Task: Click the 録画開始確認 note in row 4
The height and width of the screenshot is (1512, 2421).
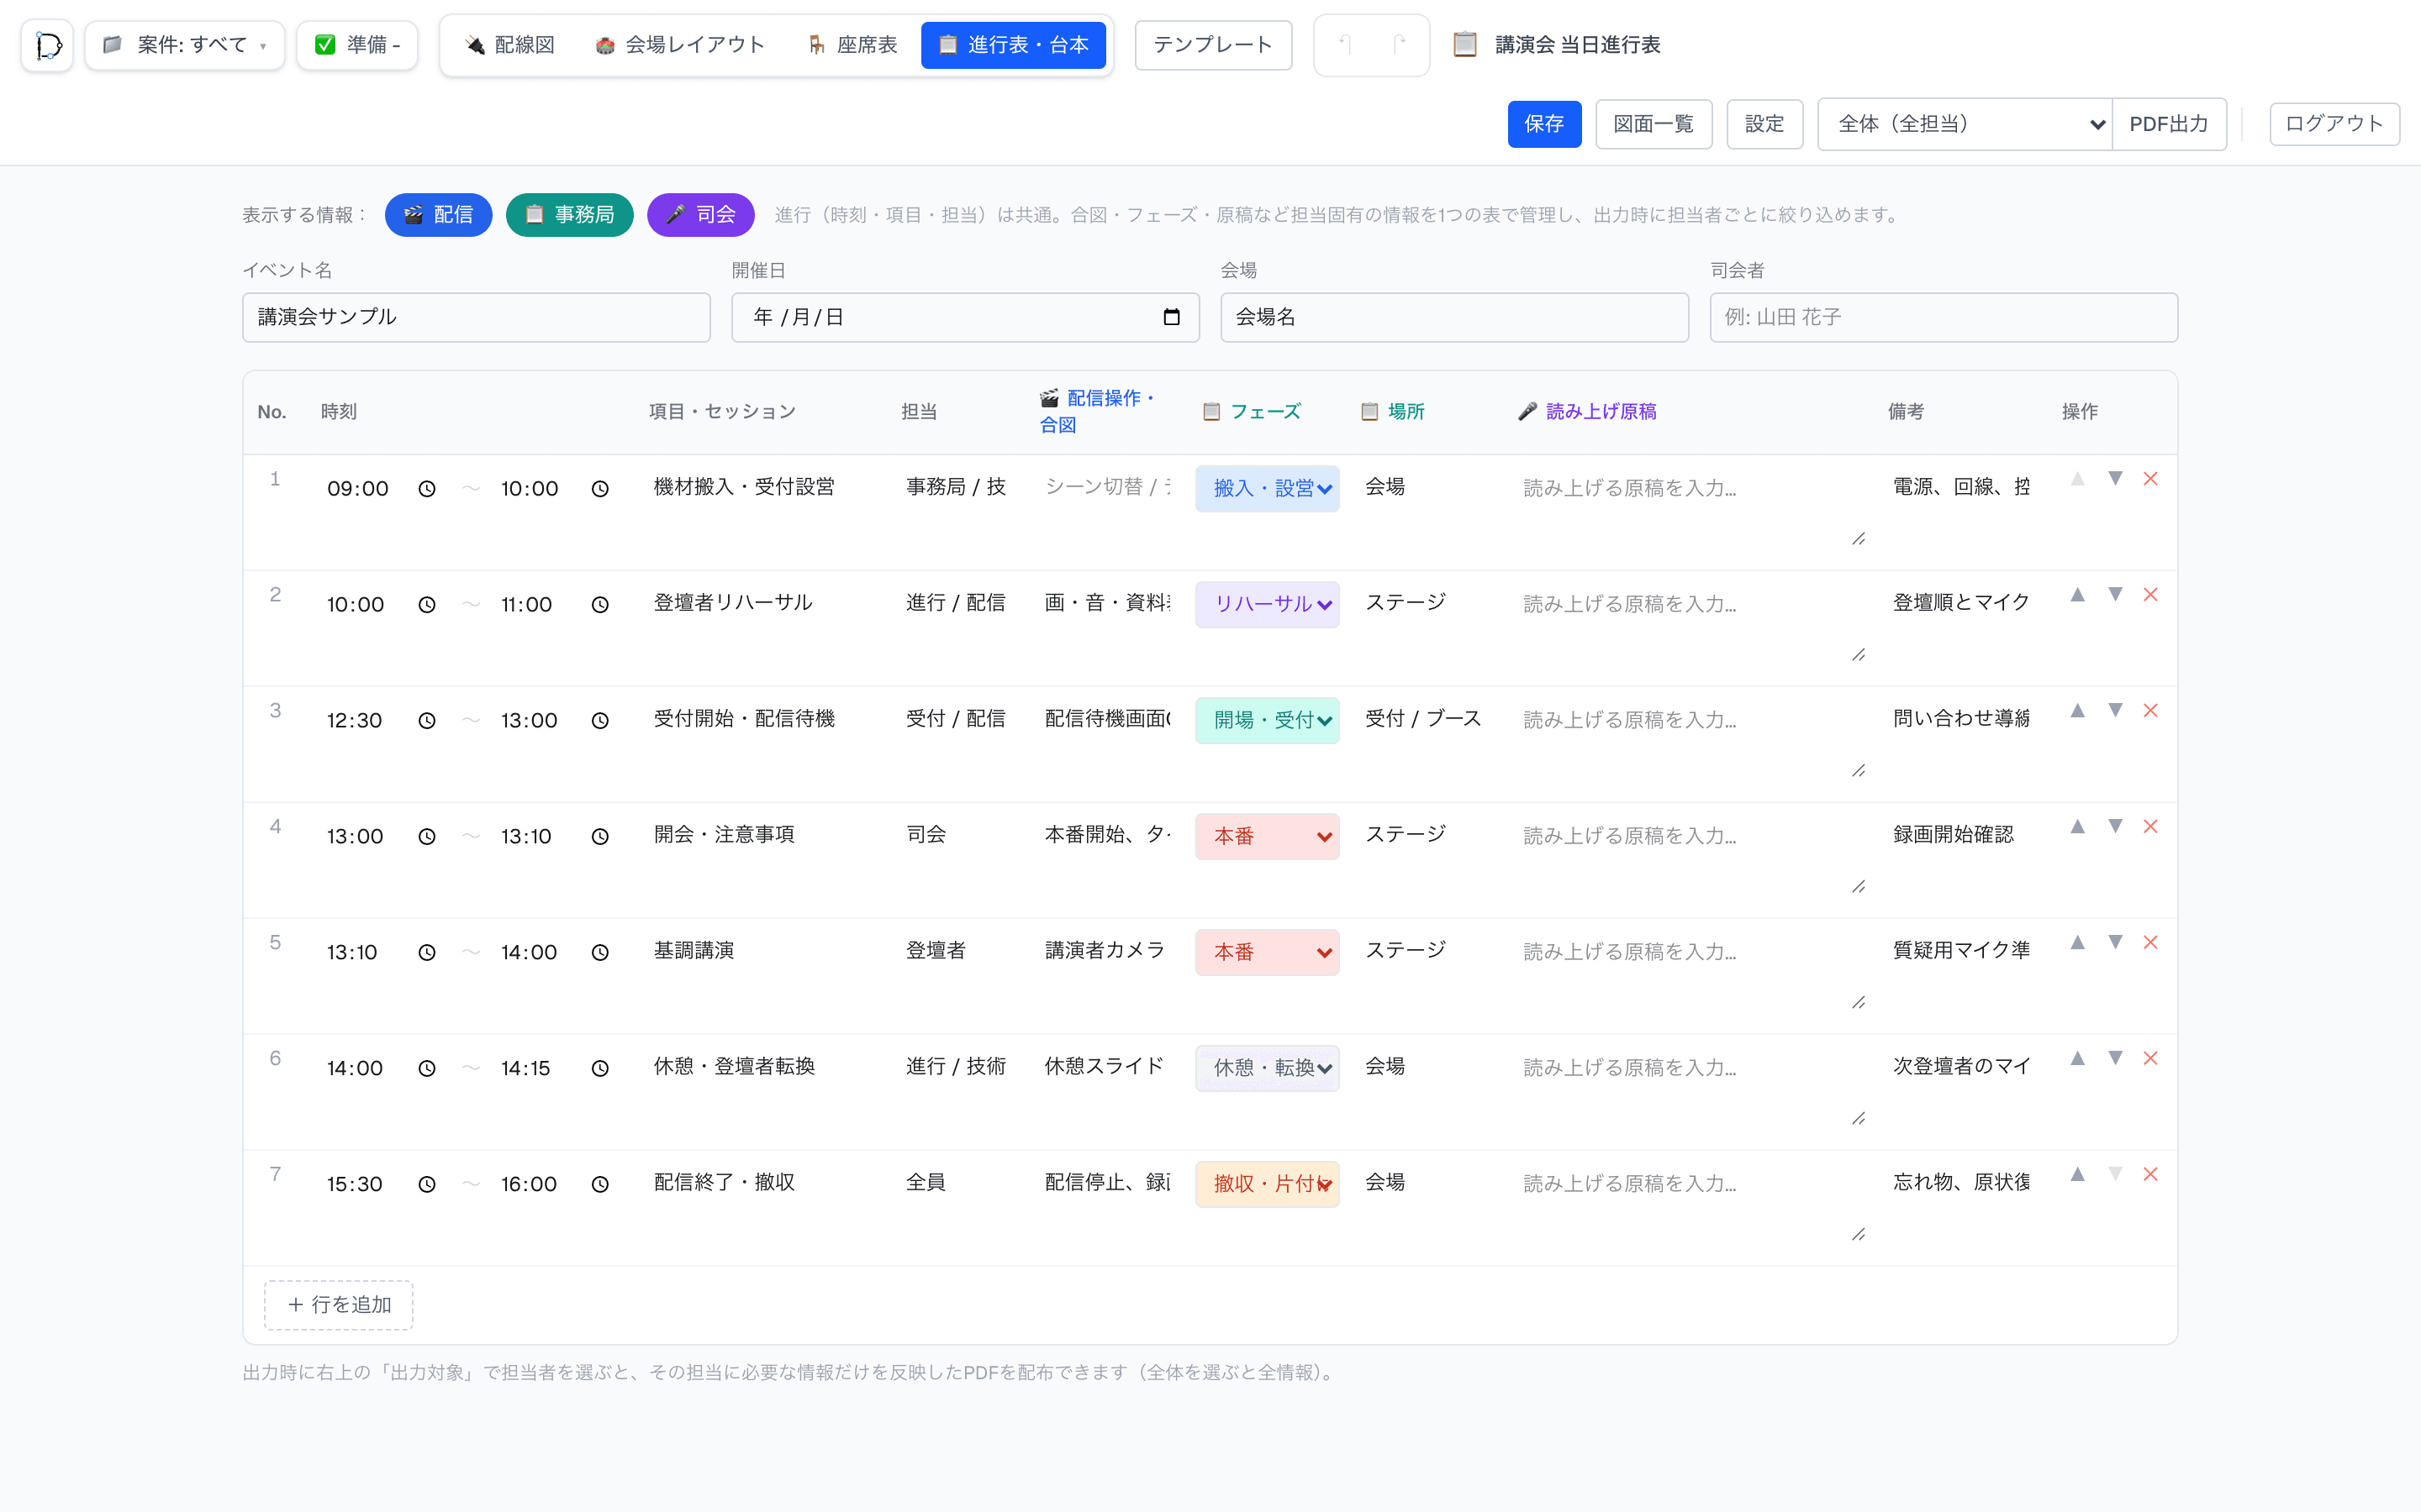Action: 1962,835
